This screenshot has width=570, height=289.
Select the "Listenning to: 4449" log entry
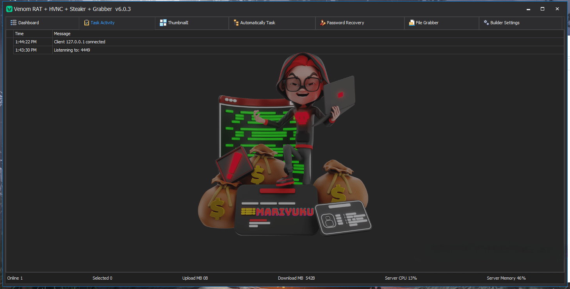tap(72, 50)
